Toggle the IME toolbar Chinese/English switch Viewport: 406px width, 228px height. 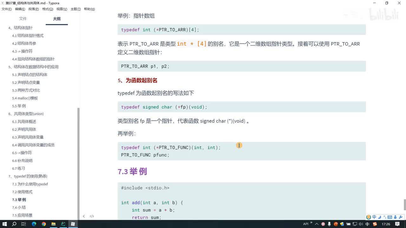click(x=374, y=217)
